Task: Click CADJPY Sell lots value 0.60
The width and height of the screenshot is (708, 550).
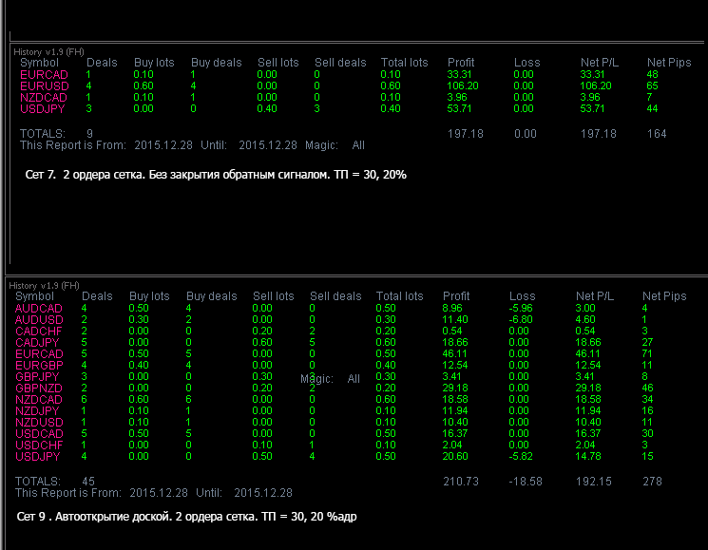Action: [262, 343]
